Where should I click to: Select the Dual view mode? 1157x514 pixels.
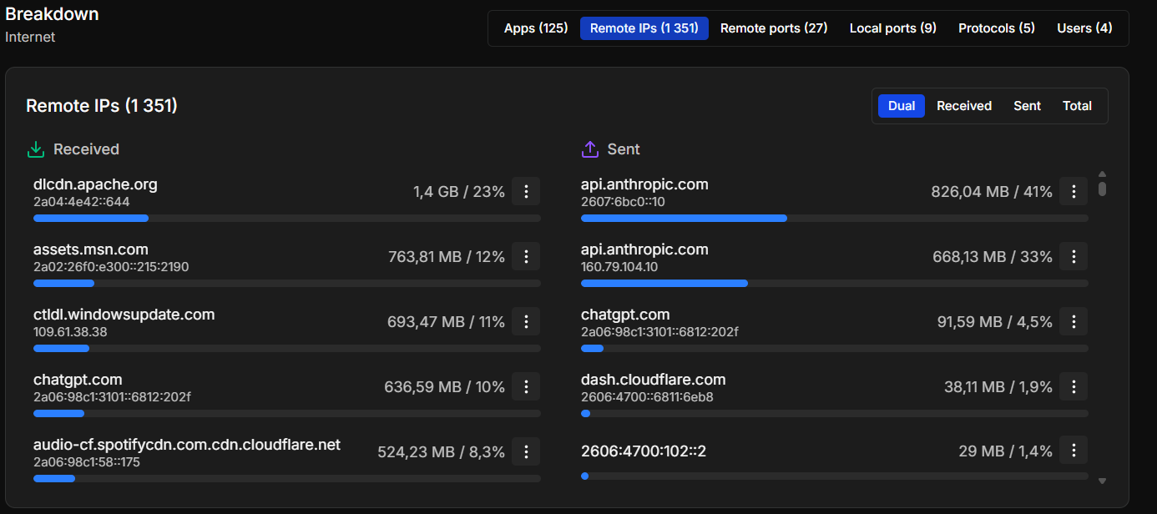[x=902, y=106]
